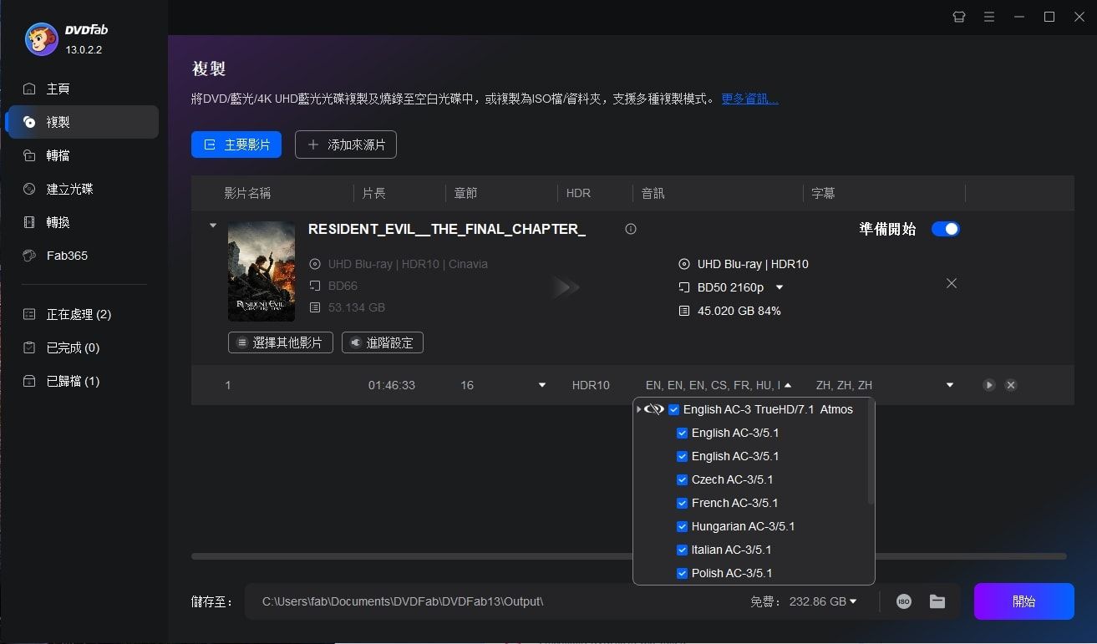
Task: Uncheck Polish AC-3/5.1 audio track
Action: [682, 573]
